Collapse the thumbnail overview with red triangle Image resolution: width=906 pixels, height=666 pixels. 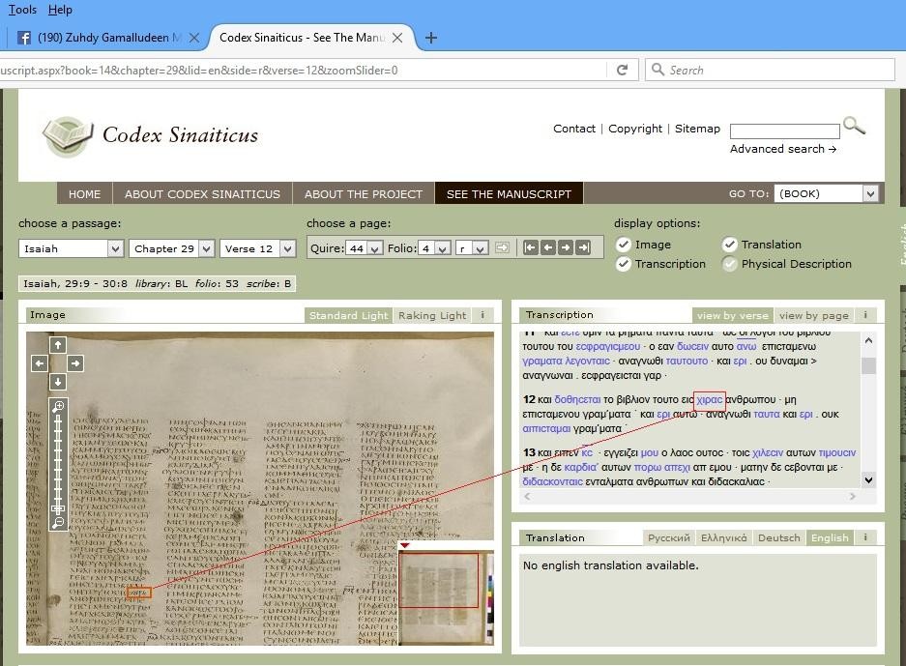[x=405, y=545]
